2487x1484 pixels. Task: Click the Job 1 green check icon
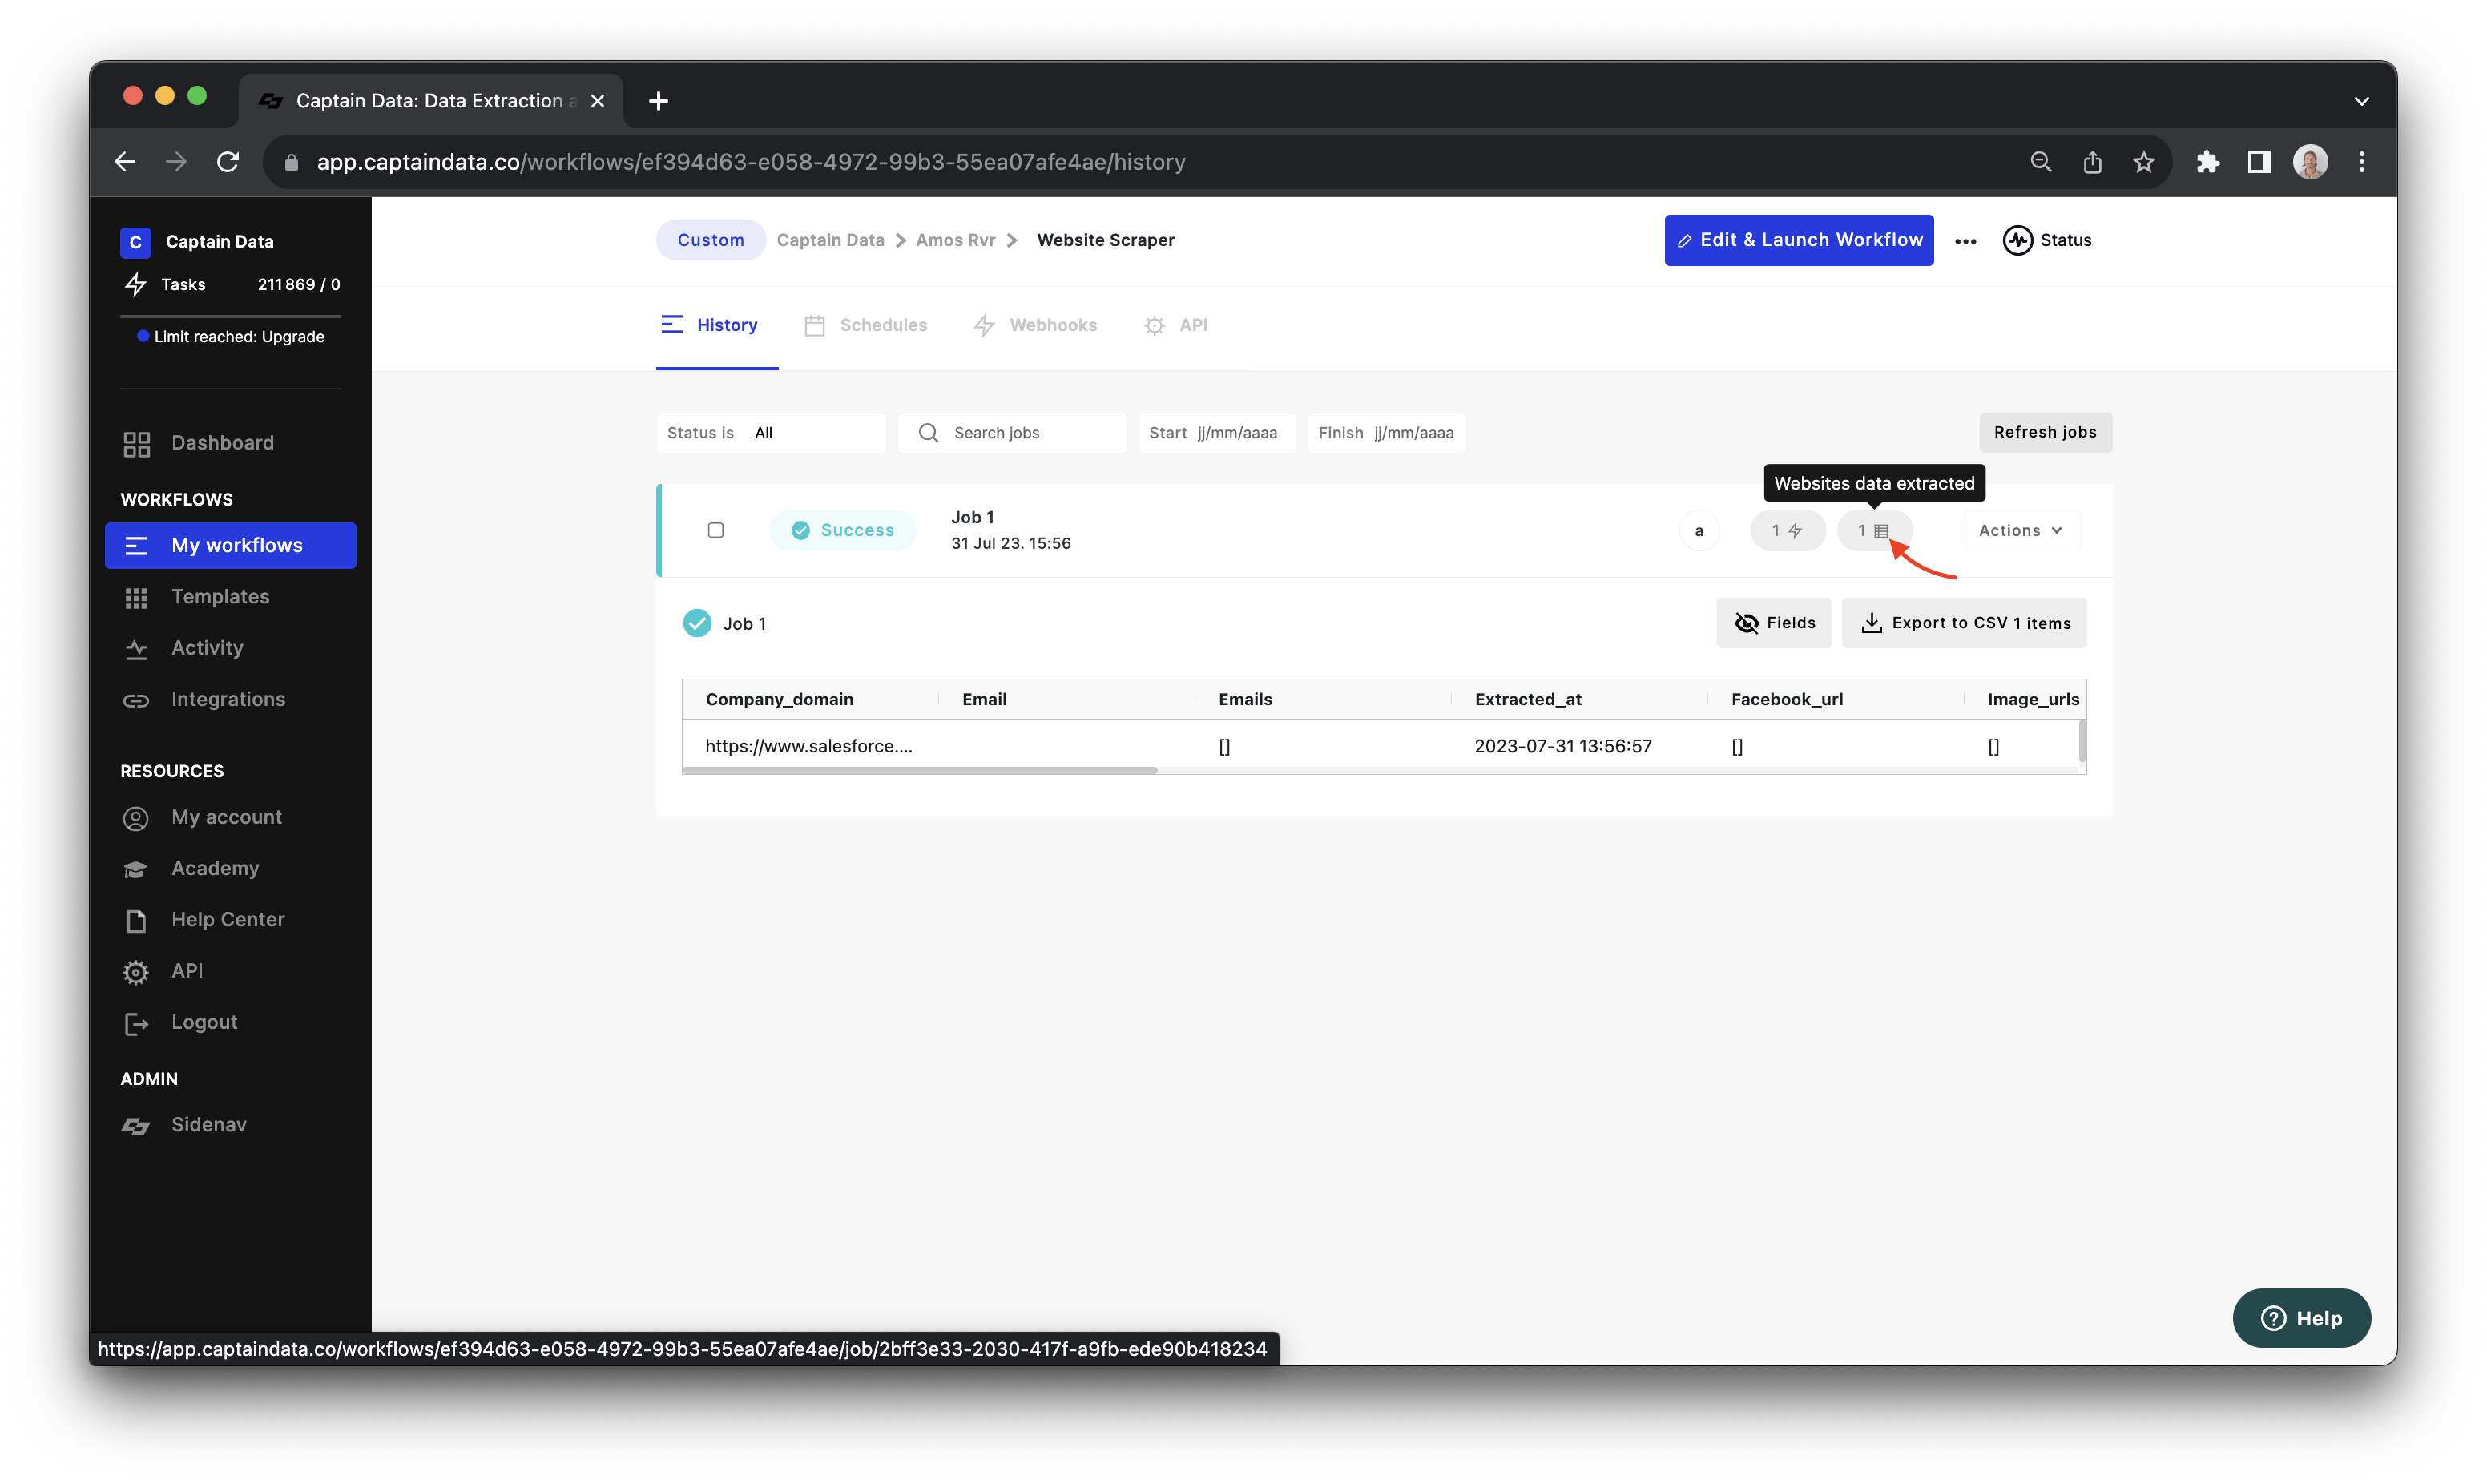697,624
